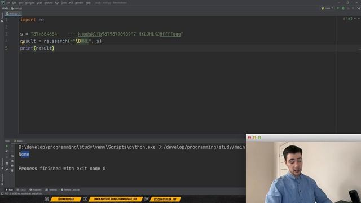Go to next highlighted error arrow
The height and width of the screenshot is (203, 361).
tap(359, 19)
